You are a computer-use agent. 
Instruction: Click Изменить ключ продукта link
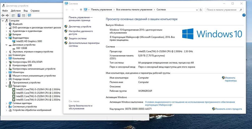[x=228, y=109]
